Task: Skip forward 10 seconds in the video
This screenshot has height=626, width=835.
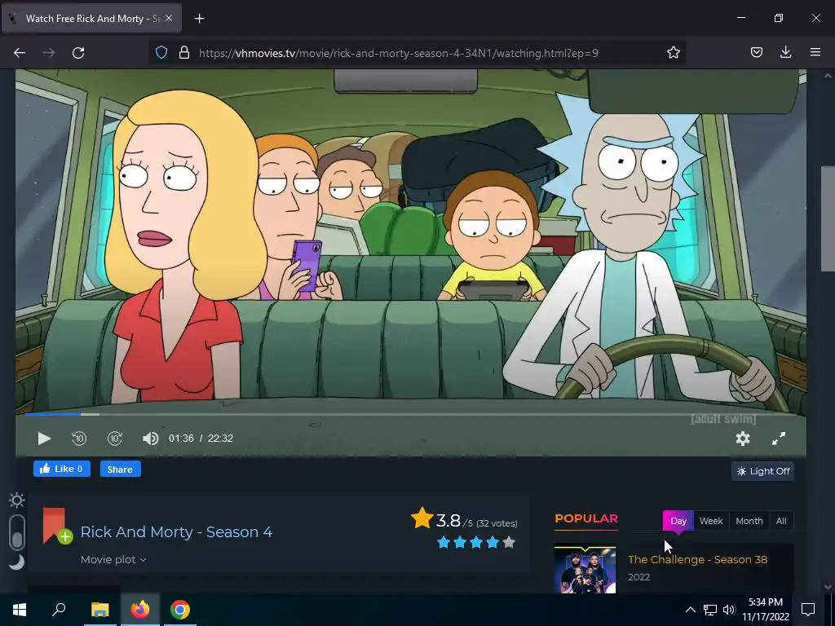Action: coord(115,438)
